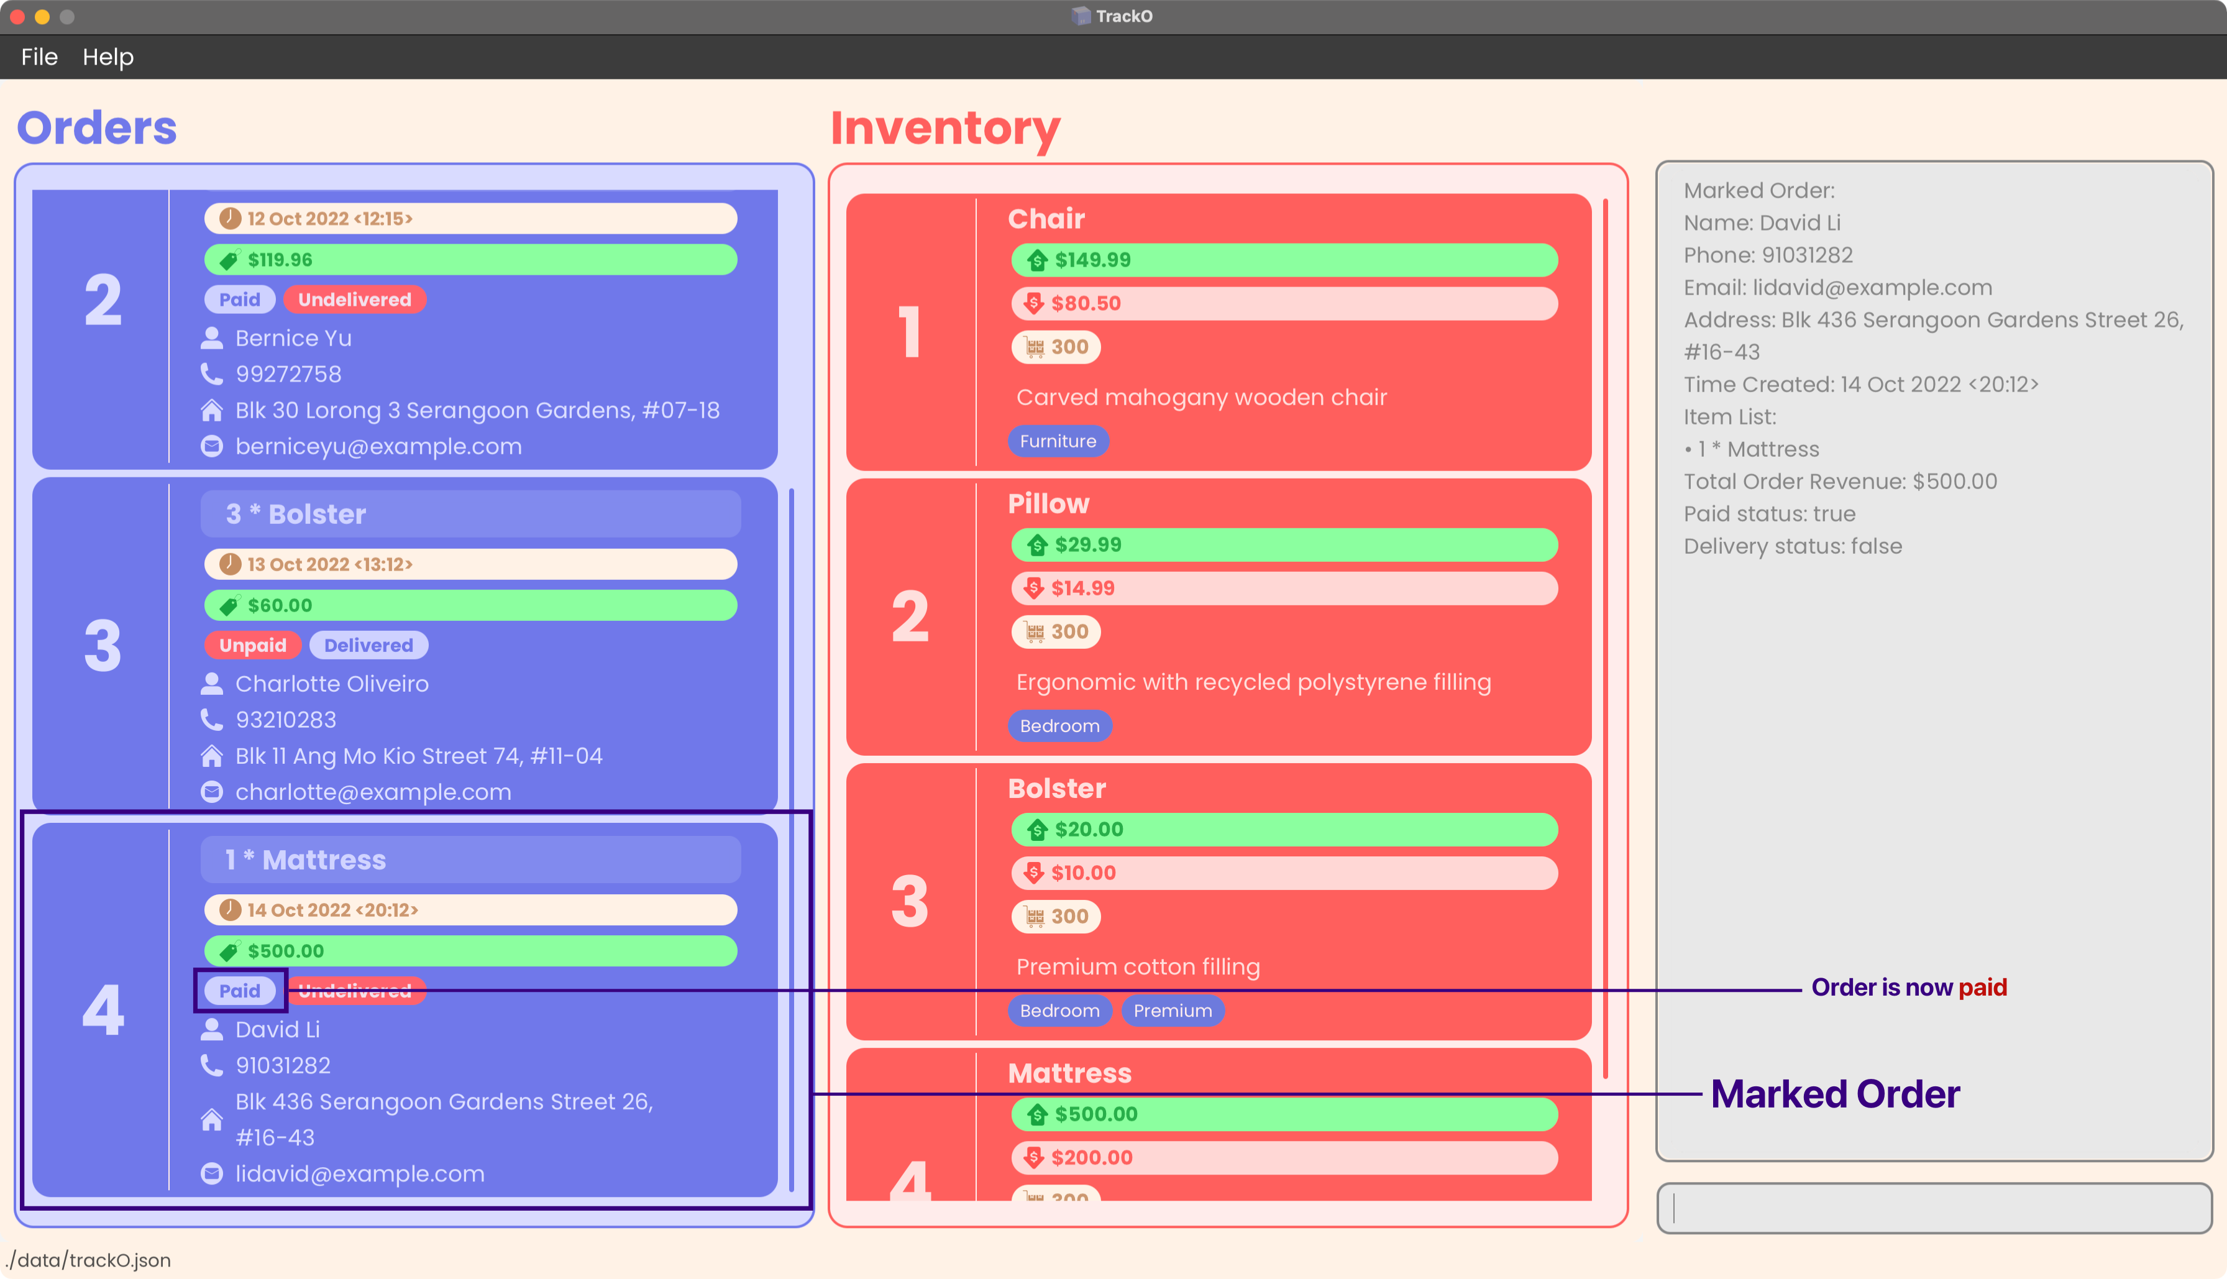
Task: Click the sell price icon for Mattress $500.00
Action: pyautogui.click(x=1037, y=1114)
